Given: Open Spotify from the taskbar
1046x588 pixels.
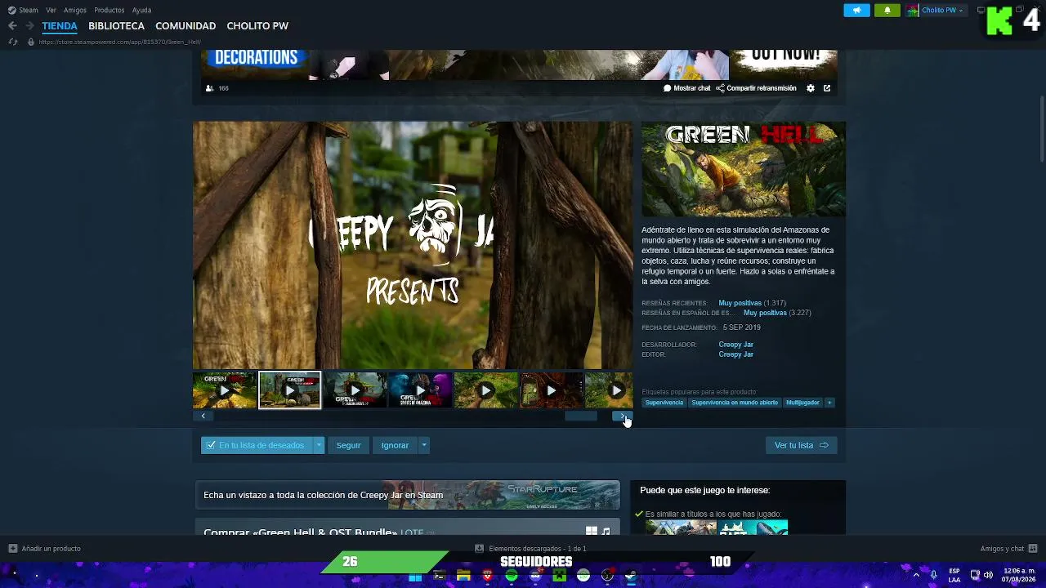Looking at the screenshot, I should pos(512,577).
